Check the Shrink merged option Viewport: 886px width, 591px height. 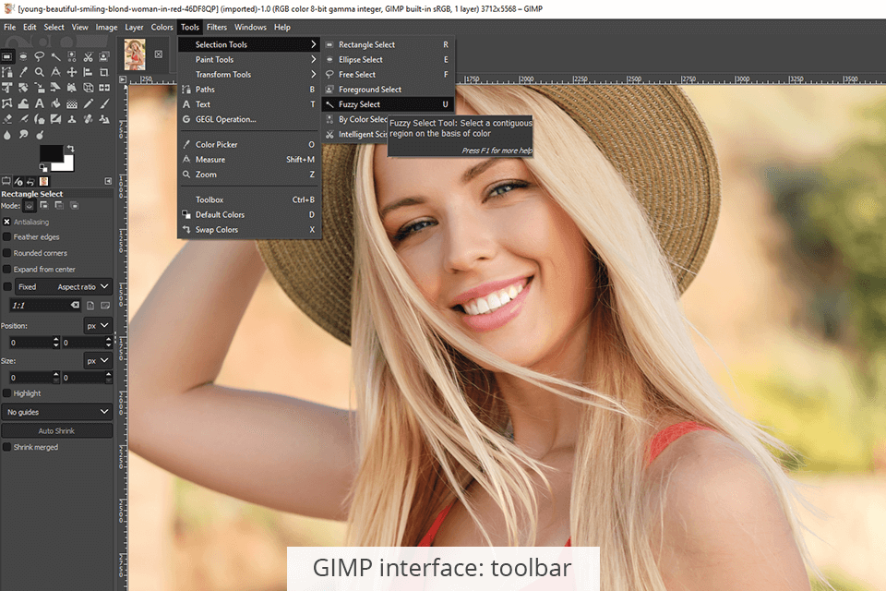coord(6,447)
